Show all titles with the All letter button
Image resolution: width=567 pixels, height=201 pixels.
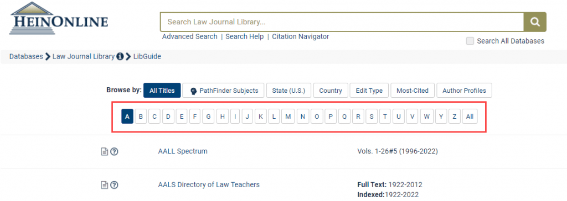(x=470, y=117)
